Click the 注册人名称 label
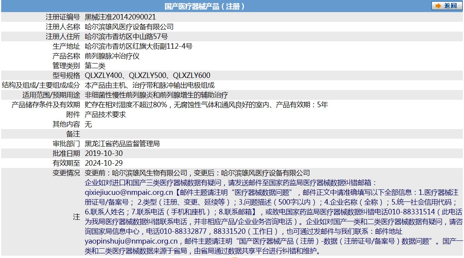The width and height of the screenshot is (464, 258). pos(63,27)
